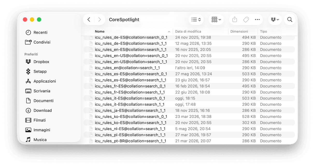The height and width of the screenshot is (167, 315).
Task: Open the Dropbox toolbar dropdown
Action: point(275,20)
